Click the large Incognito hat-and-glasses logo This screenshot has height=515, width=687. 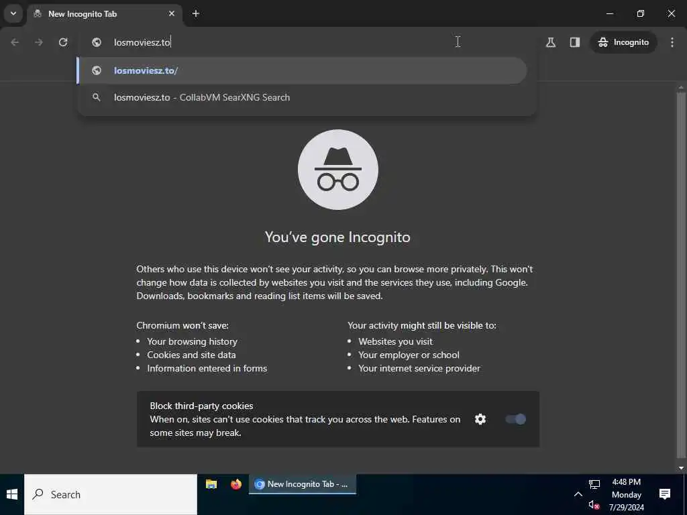(x=338, y=170)
